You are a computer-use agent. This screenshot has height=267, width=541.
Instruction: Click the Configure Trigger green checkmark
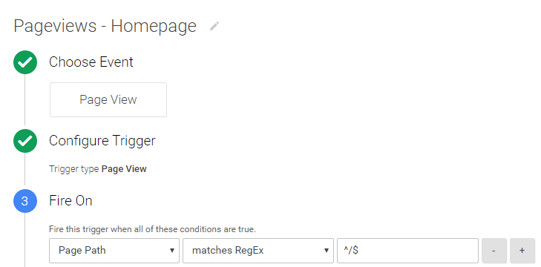[25, 141]
